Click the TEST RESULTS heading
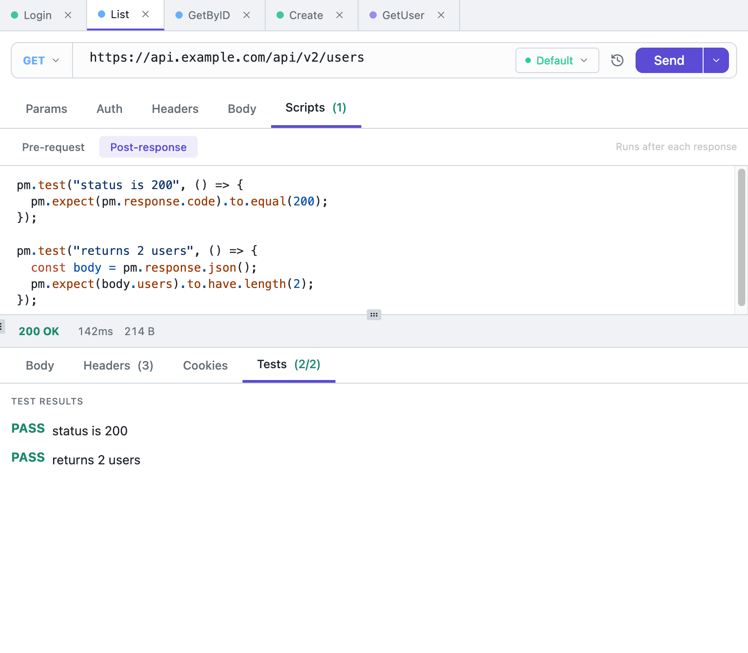This screenshot has width=748, height=653. tap(47, 401)
